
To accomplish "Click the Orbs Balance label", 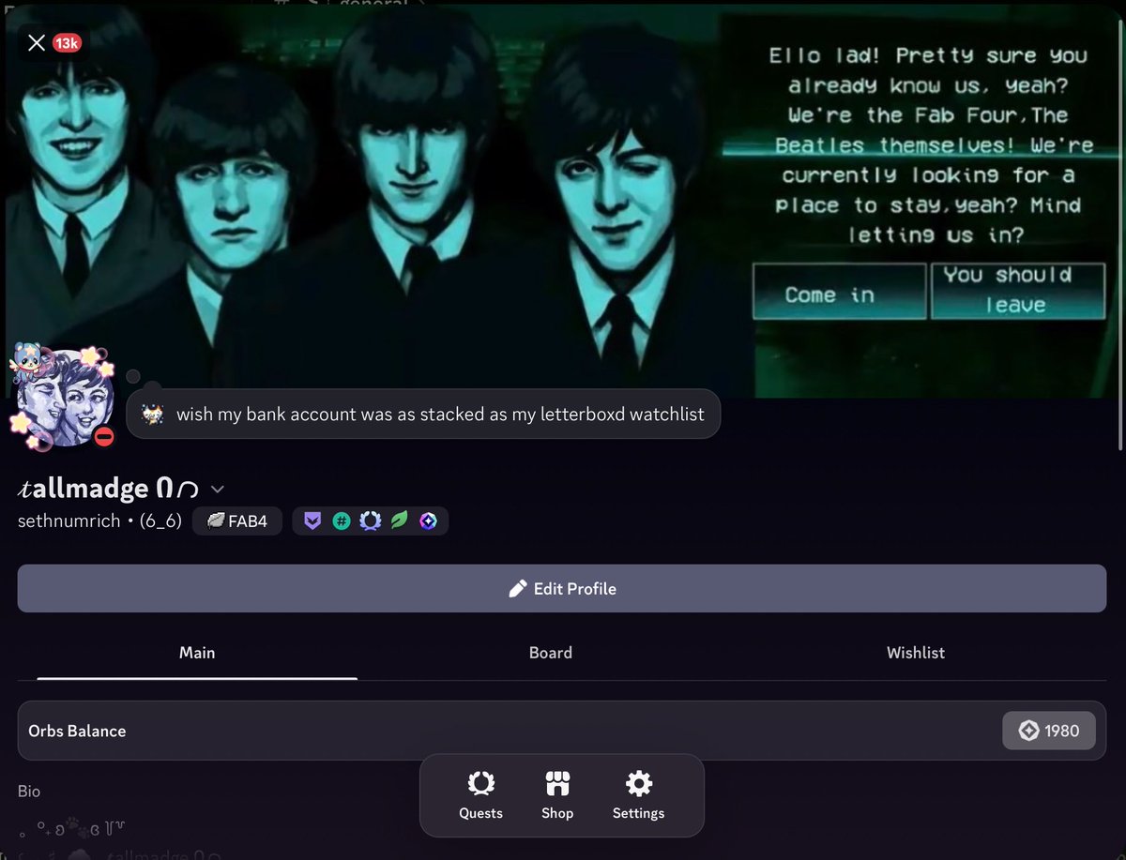I will 77,731.
